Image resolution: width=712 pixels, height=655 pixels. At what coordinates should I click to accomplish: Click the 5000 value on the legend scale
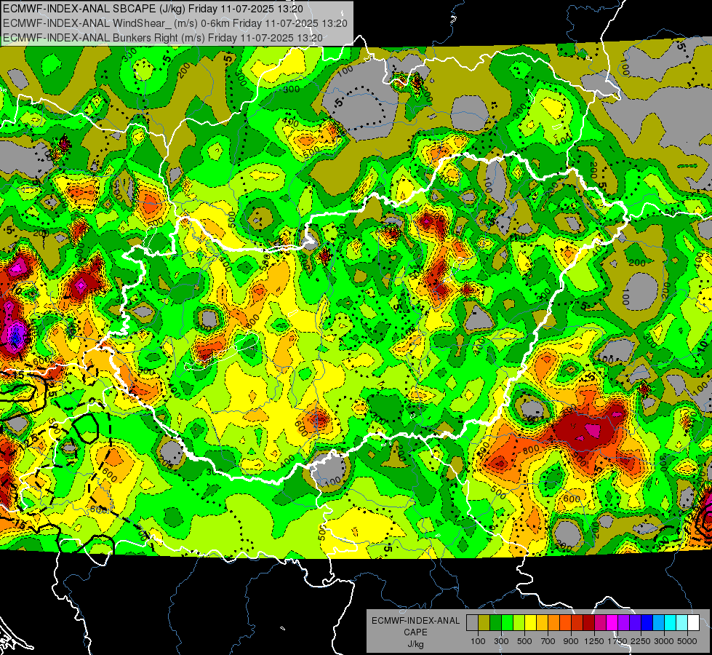pyautogui.click(x=687, y=641)
